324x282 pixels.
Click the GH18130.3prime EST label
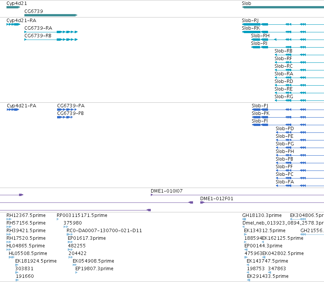click(262, 215)
